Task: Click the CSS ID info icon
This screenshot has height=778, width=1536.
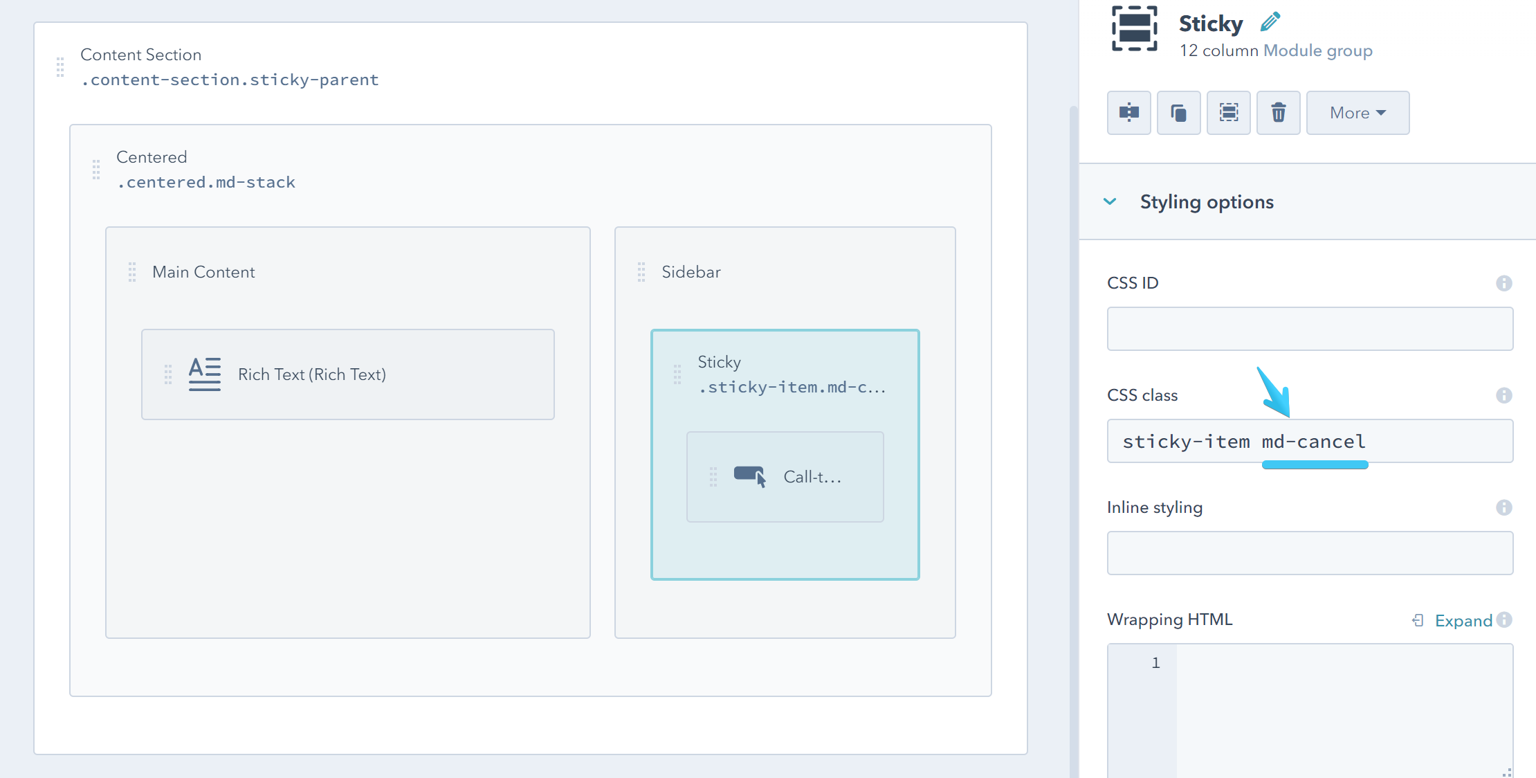Action: tap(1506, 282)
